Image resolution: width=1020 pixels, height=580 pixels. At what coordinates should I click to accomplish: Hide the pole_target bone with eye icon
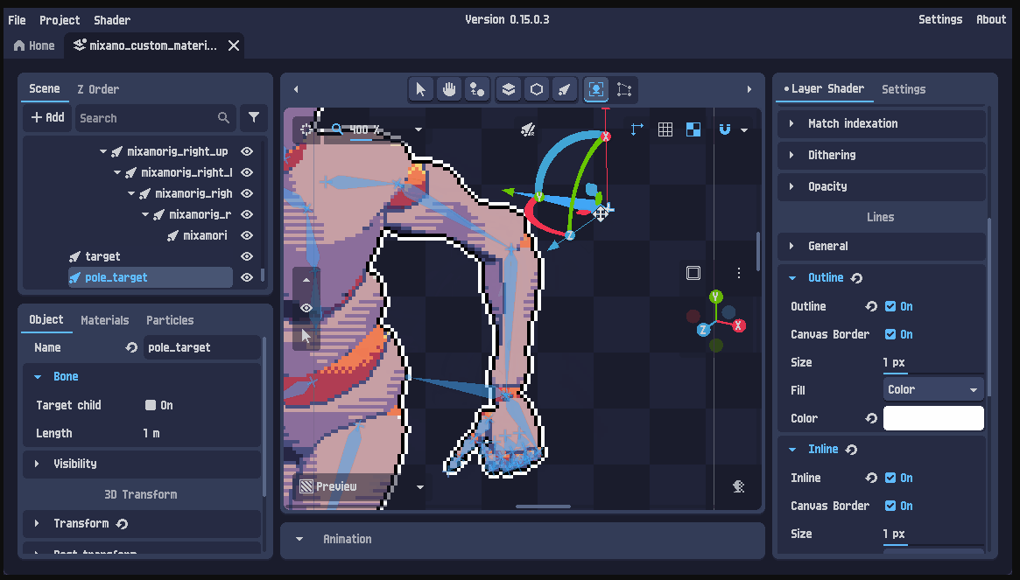click(x=247, y=277)
